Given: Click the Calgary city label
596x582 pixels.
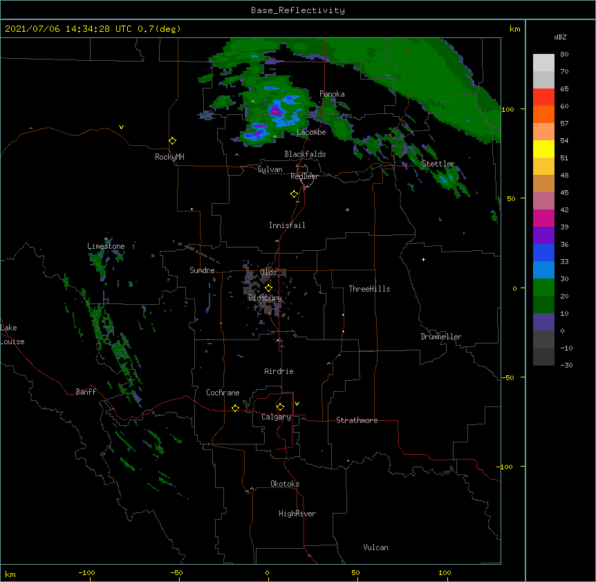Looking at the screenshot, I should tap(276, 417).
